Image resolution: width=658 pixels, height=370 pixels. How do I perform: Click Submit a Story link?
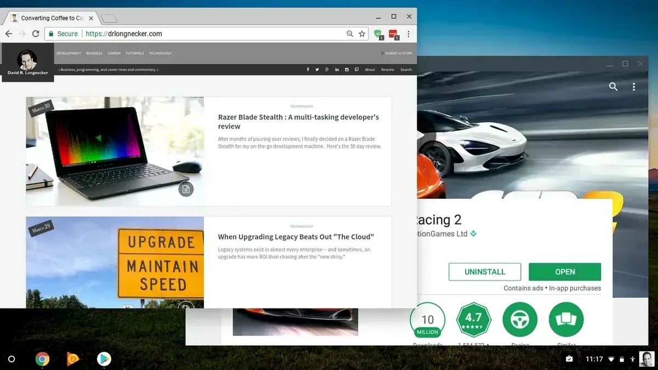(x=397, y=53)
